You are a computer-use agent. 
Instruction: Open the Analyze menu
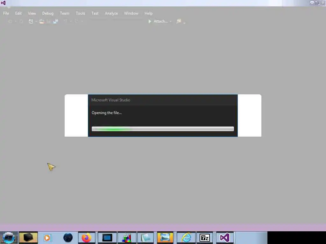pos(111,13)
